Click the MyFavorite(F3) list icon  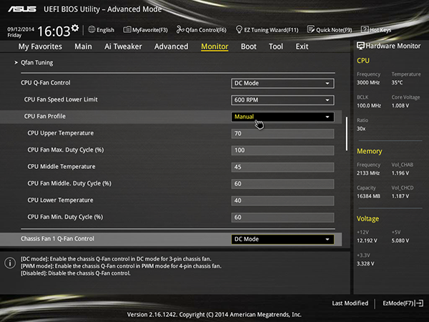click(127, 29)
